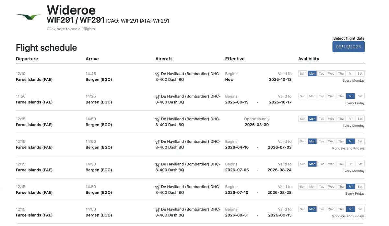Click the airplane icon in the 11:50 flight row
This screenshot has height=226, width=389.
158,97
